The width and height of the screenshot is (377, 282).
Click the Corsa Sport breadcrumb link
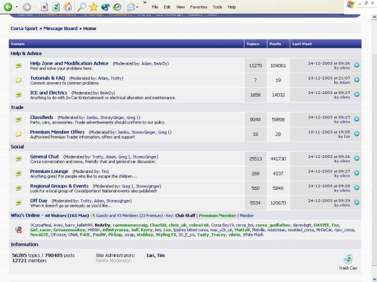coord(24,28)
